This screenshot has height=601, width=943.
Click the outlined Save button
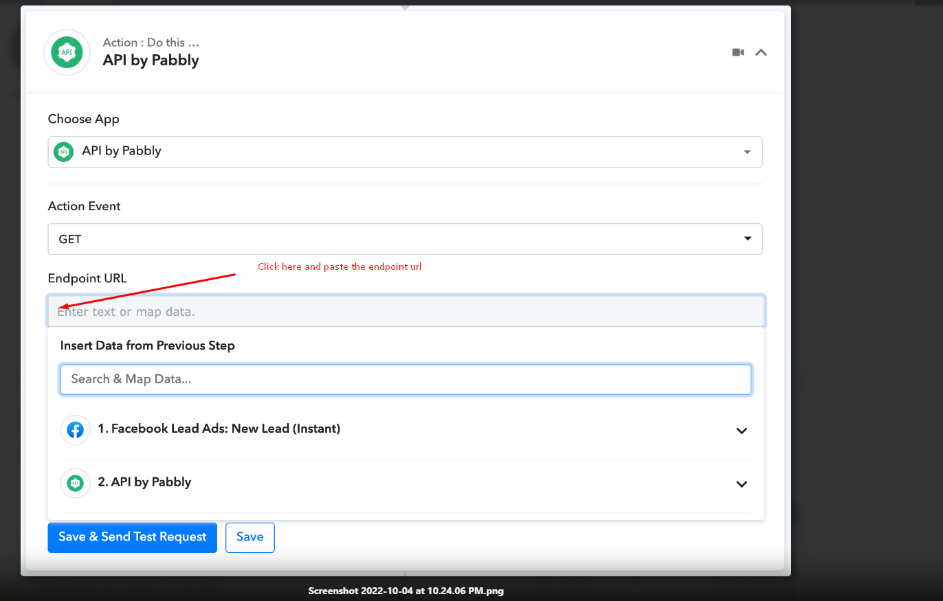coord(249,537)
